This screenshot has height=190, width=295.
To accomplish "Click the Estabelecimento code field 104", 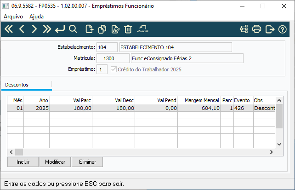I will tap(107, 47).
